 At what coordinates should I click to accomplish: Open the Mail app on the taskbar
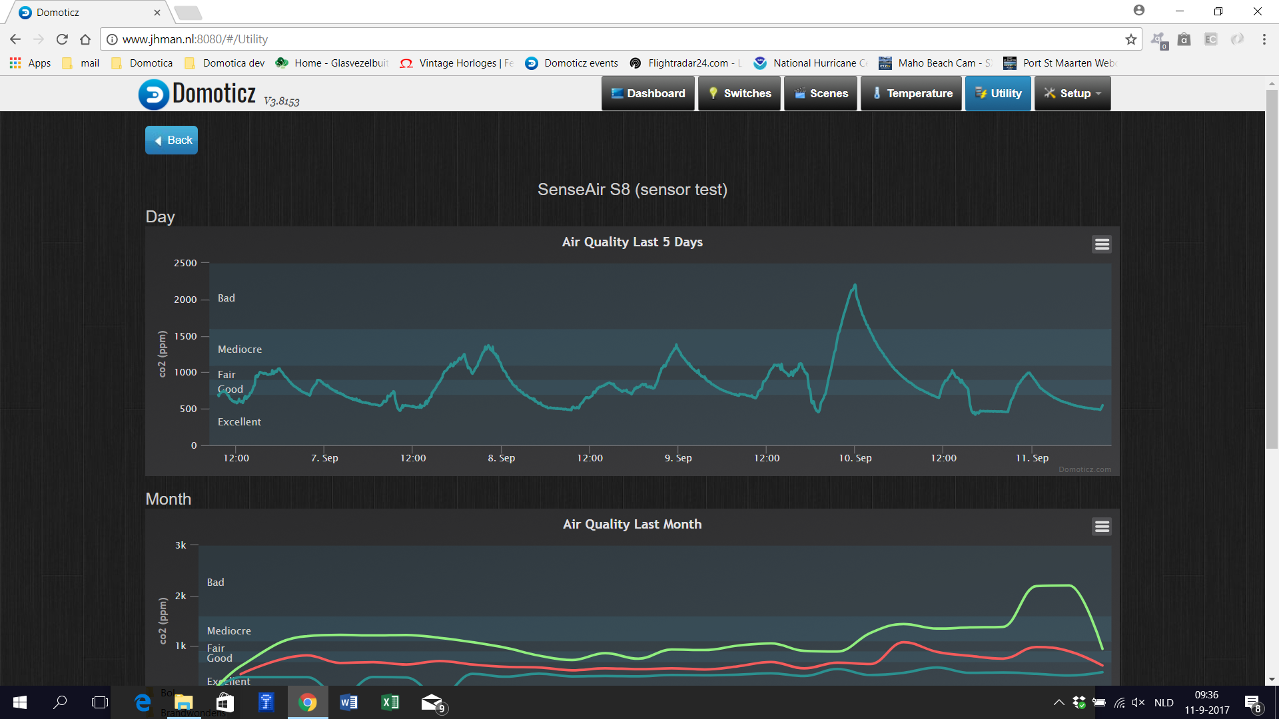(x=433, y=702)
